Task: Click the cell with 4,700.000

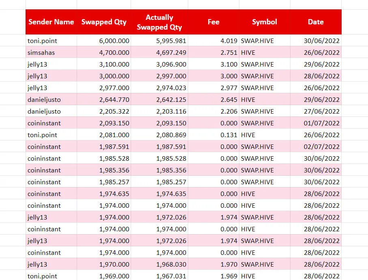Action: tap(104, 52)
